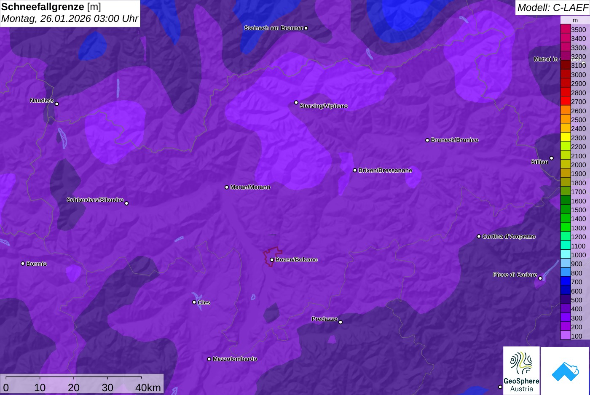Click the 700 m blue legend swatch
The height and width of the screenshot is (395, 590).
[565, 282]
